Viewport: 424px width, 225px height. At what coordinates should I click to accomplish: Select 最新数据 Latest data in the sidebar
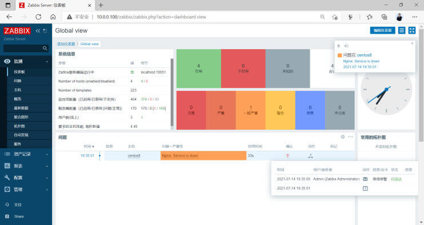point(21,108)
